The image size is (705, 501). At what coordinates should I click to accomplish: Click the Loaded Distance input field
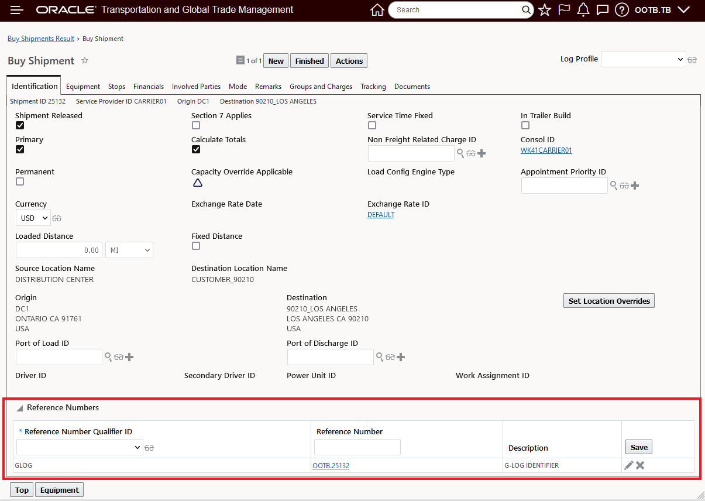coord(59,250)
